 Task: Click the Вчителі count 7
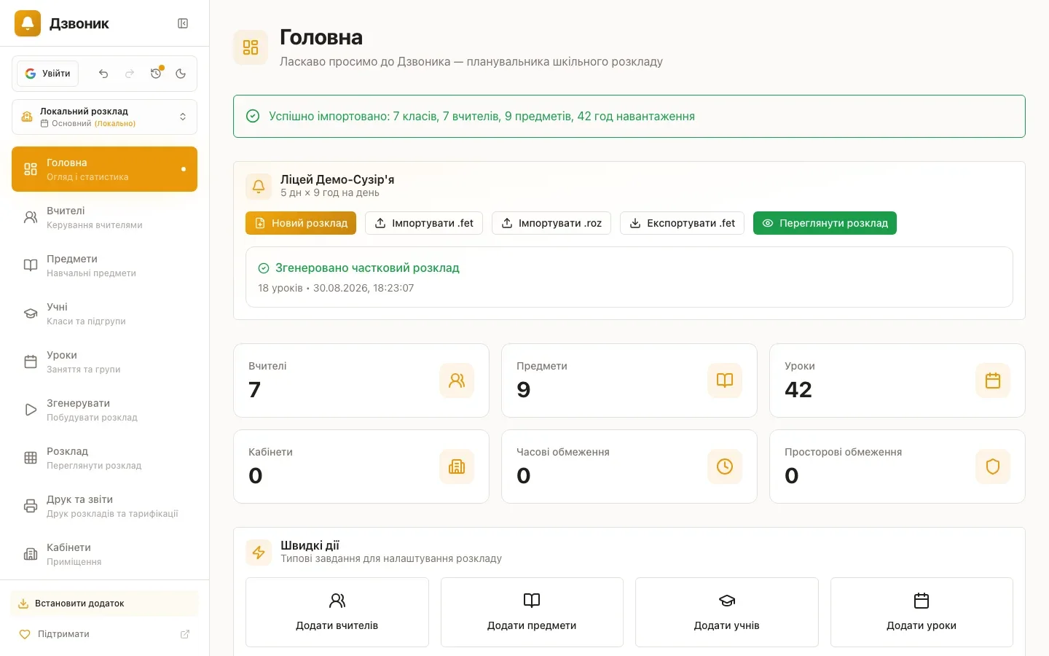[254, 390]
